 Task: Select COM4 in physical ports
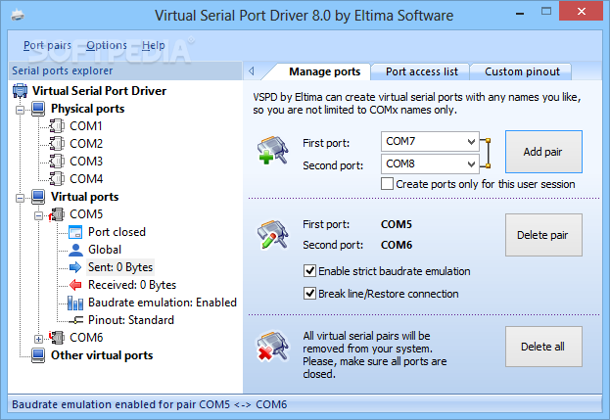coord(86,178)
